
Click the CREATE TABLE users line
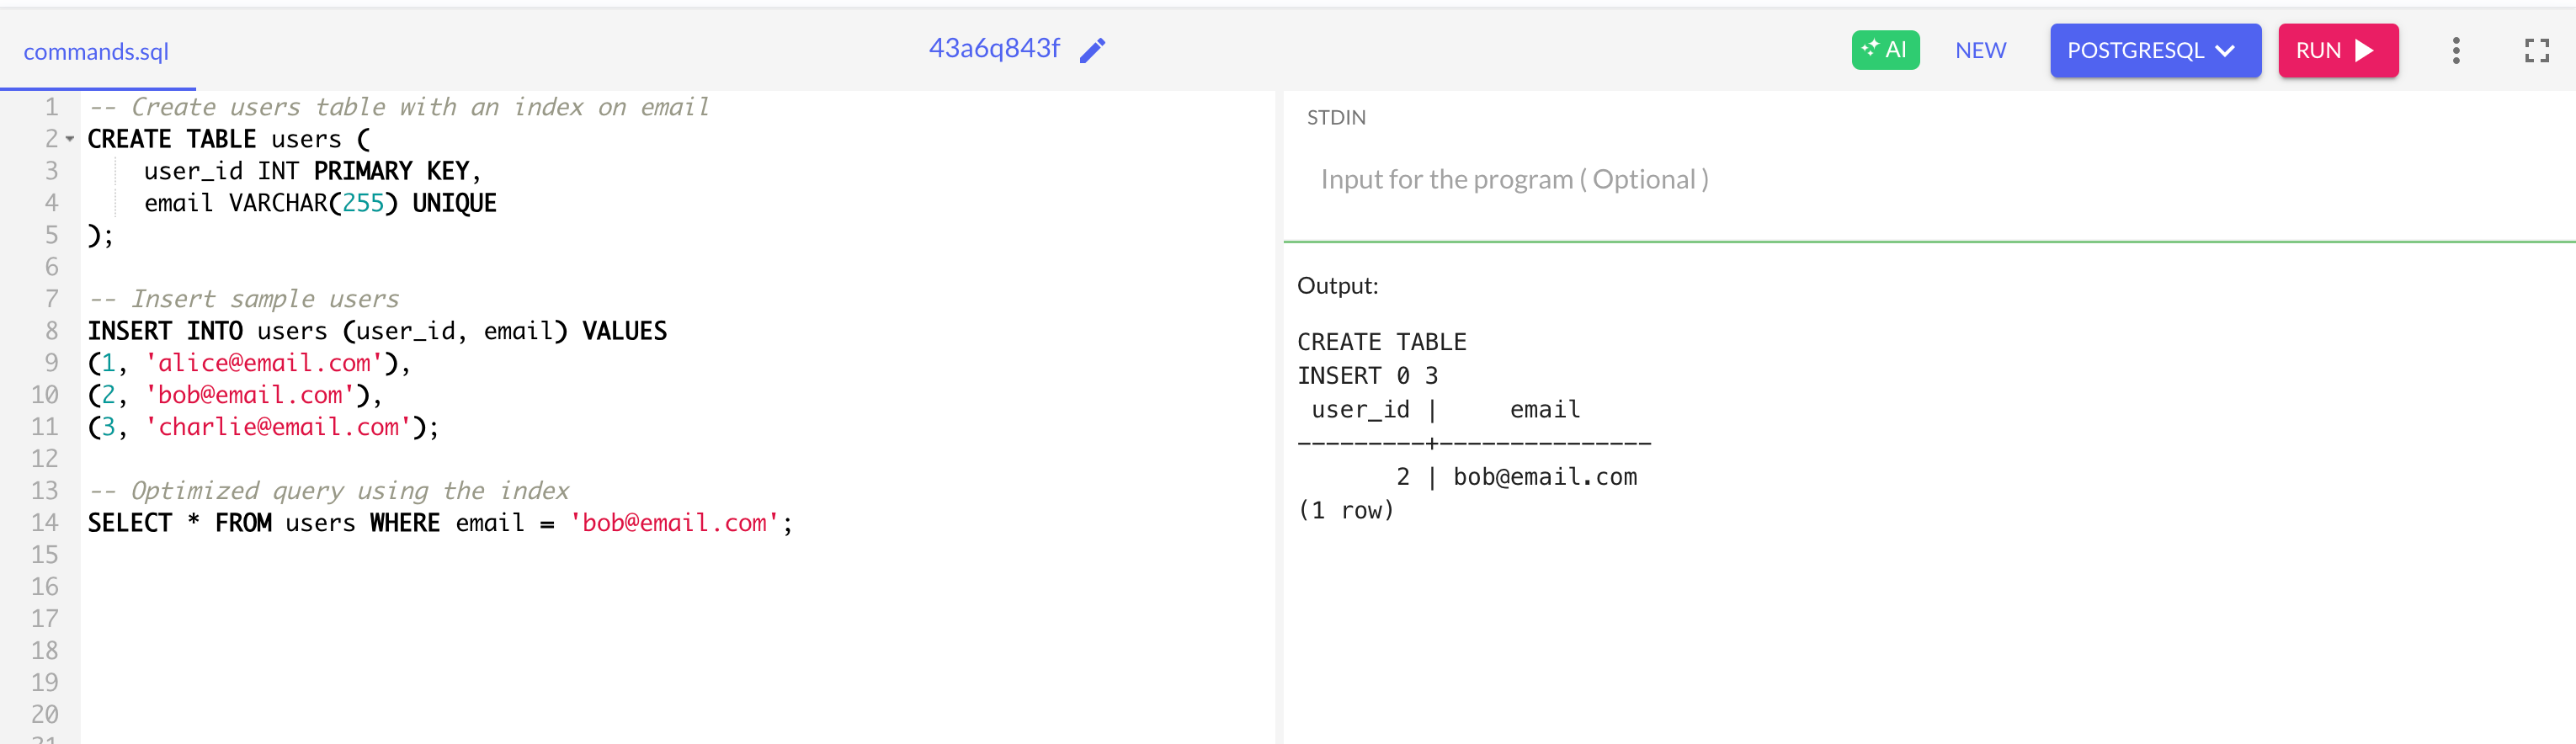[228, 139]
